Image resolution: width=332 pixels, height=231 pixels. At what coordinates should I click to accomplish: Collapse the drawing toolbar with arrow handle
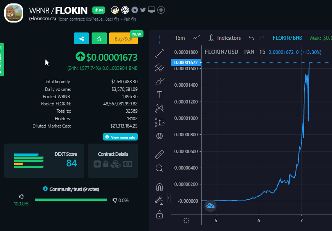[x=169, y=198]
